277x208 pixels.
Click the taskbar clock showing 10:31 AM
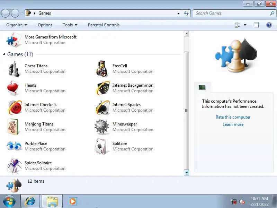tap(259, 198)
